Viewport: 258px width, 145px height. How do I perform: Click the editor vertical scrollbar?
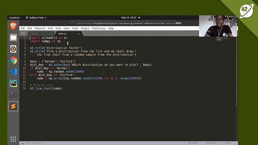[x=237, y=72]
